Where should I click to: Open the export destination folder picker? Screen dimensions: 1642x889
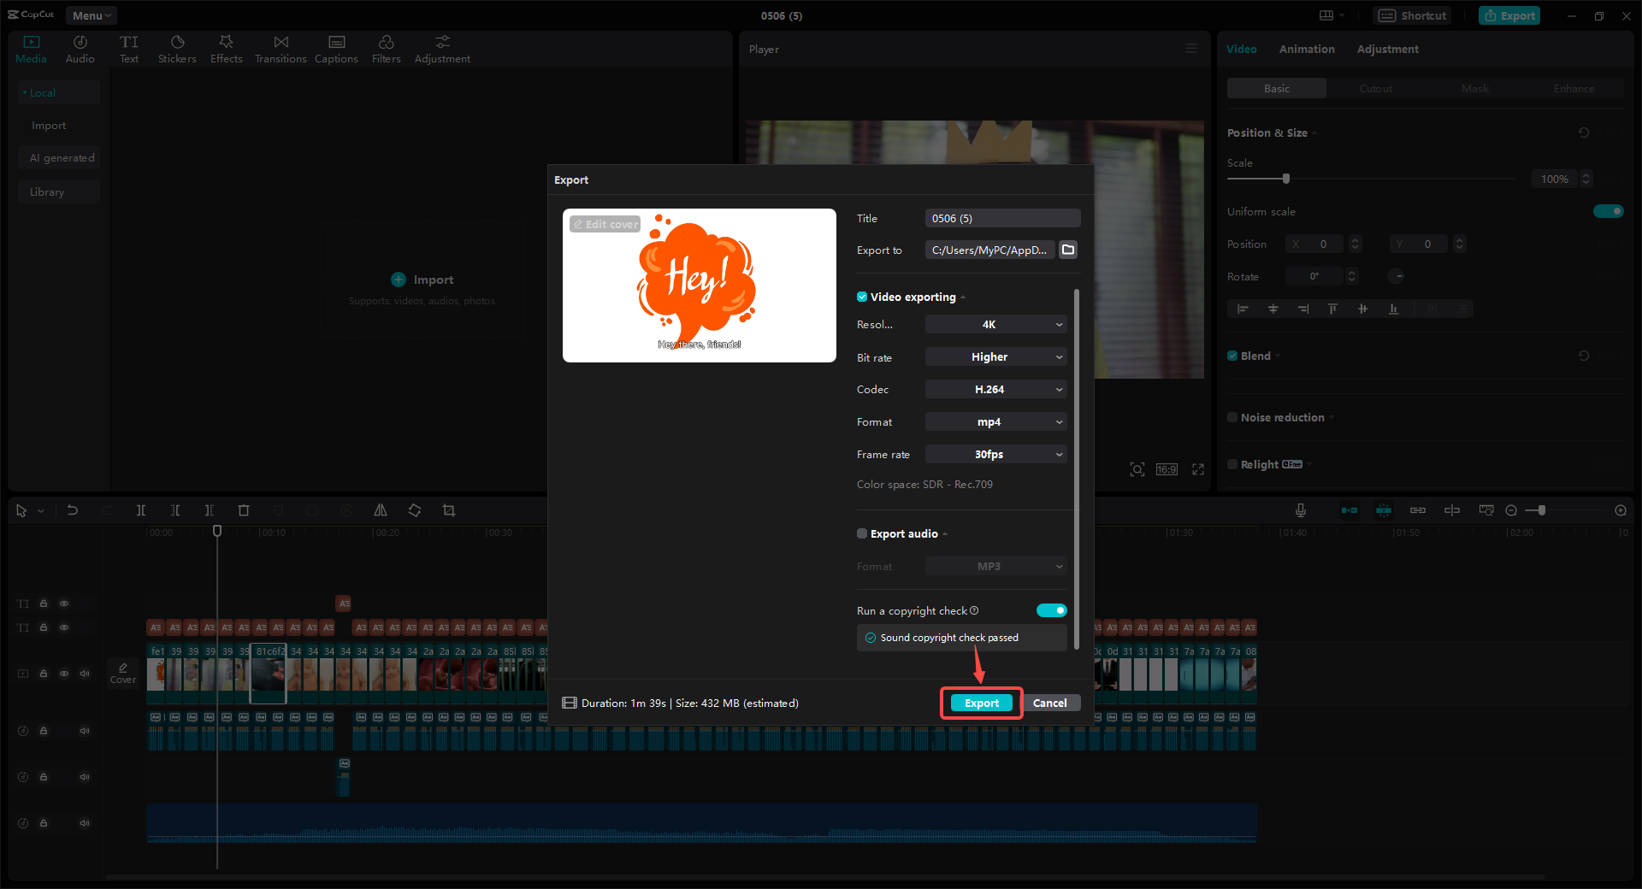pyautogui.click(x=1067, y=250)
